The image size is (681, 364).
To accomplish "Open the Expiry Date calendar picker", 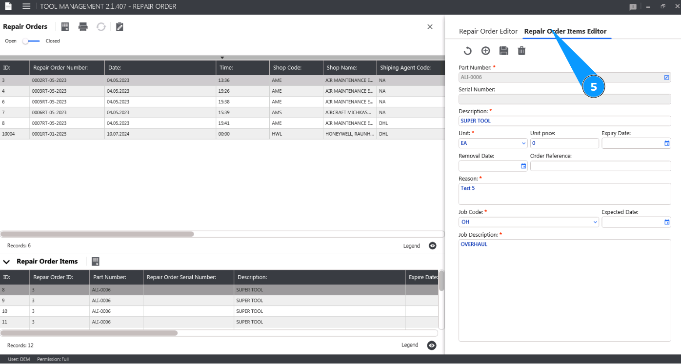I will [x=667, y=143].
